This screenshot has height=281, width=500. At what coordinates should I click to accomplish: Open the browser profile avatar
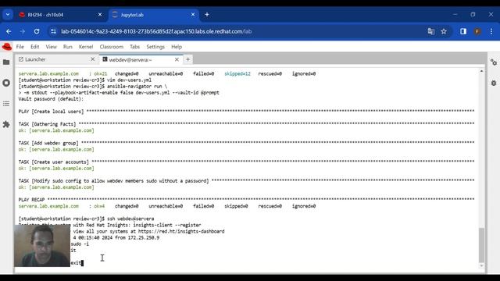477,31
